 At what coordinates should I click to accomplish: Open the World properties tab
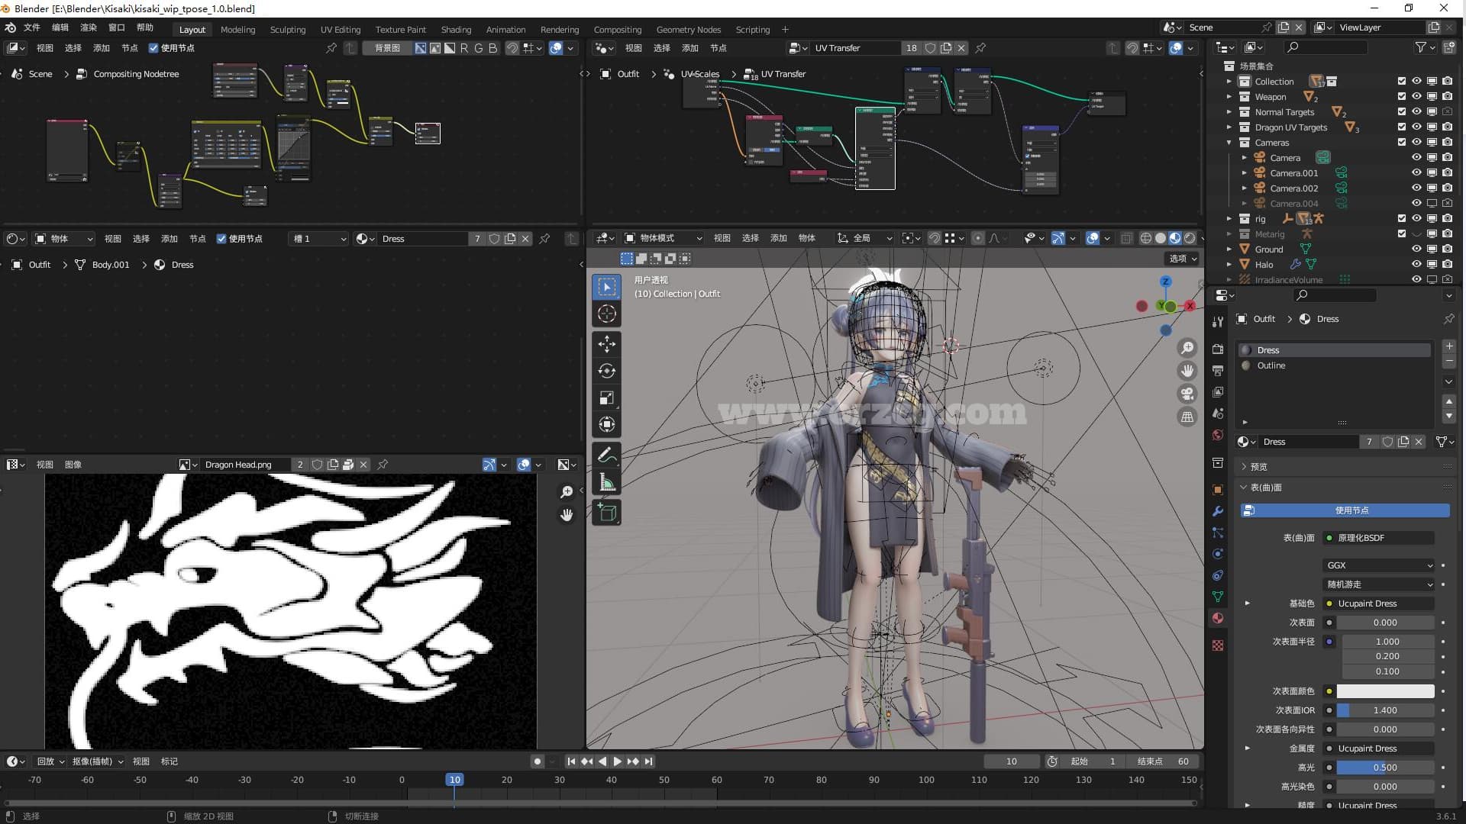coord(1218,435)
